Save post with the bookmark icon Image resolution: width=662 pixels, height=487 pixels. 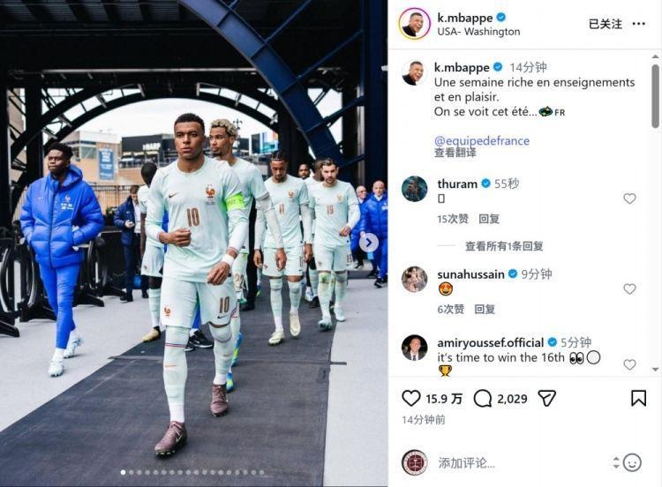click(638, 399)
